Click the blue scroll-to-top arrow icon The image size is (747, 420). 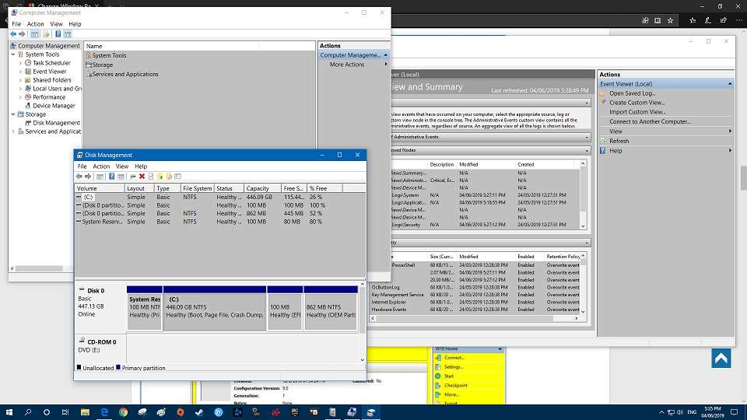[721, 358]
